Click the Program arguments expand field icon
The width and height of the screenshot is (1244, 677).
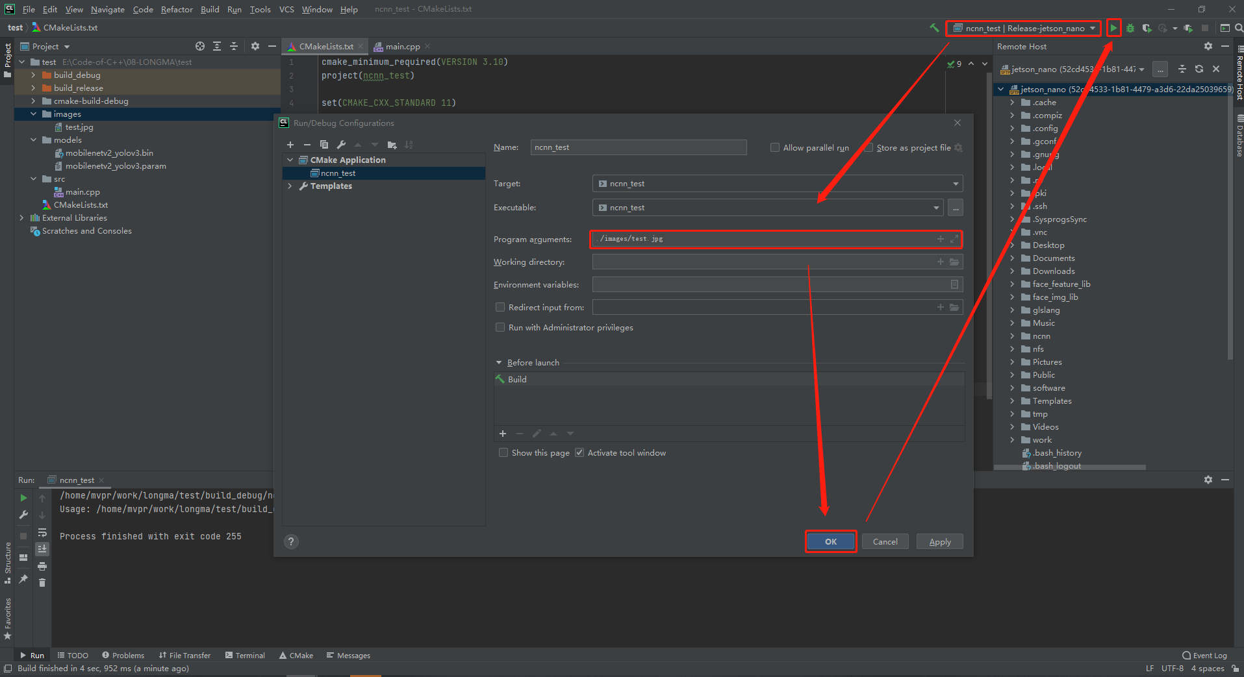954,239
